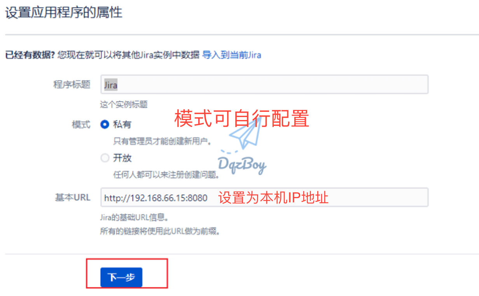The width and height of the screenshot is (479, 296).
Task: Select the 私有 mode radio button
Action: pos(105,125)
